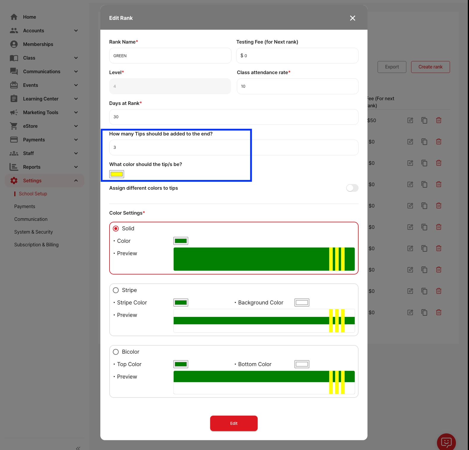Click the Staff group icon
469x450 pixels.
(x=14, y=153)
